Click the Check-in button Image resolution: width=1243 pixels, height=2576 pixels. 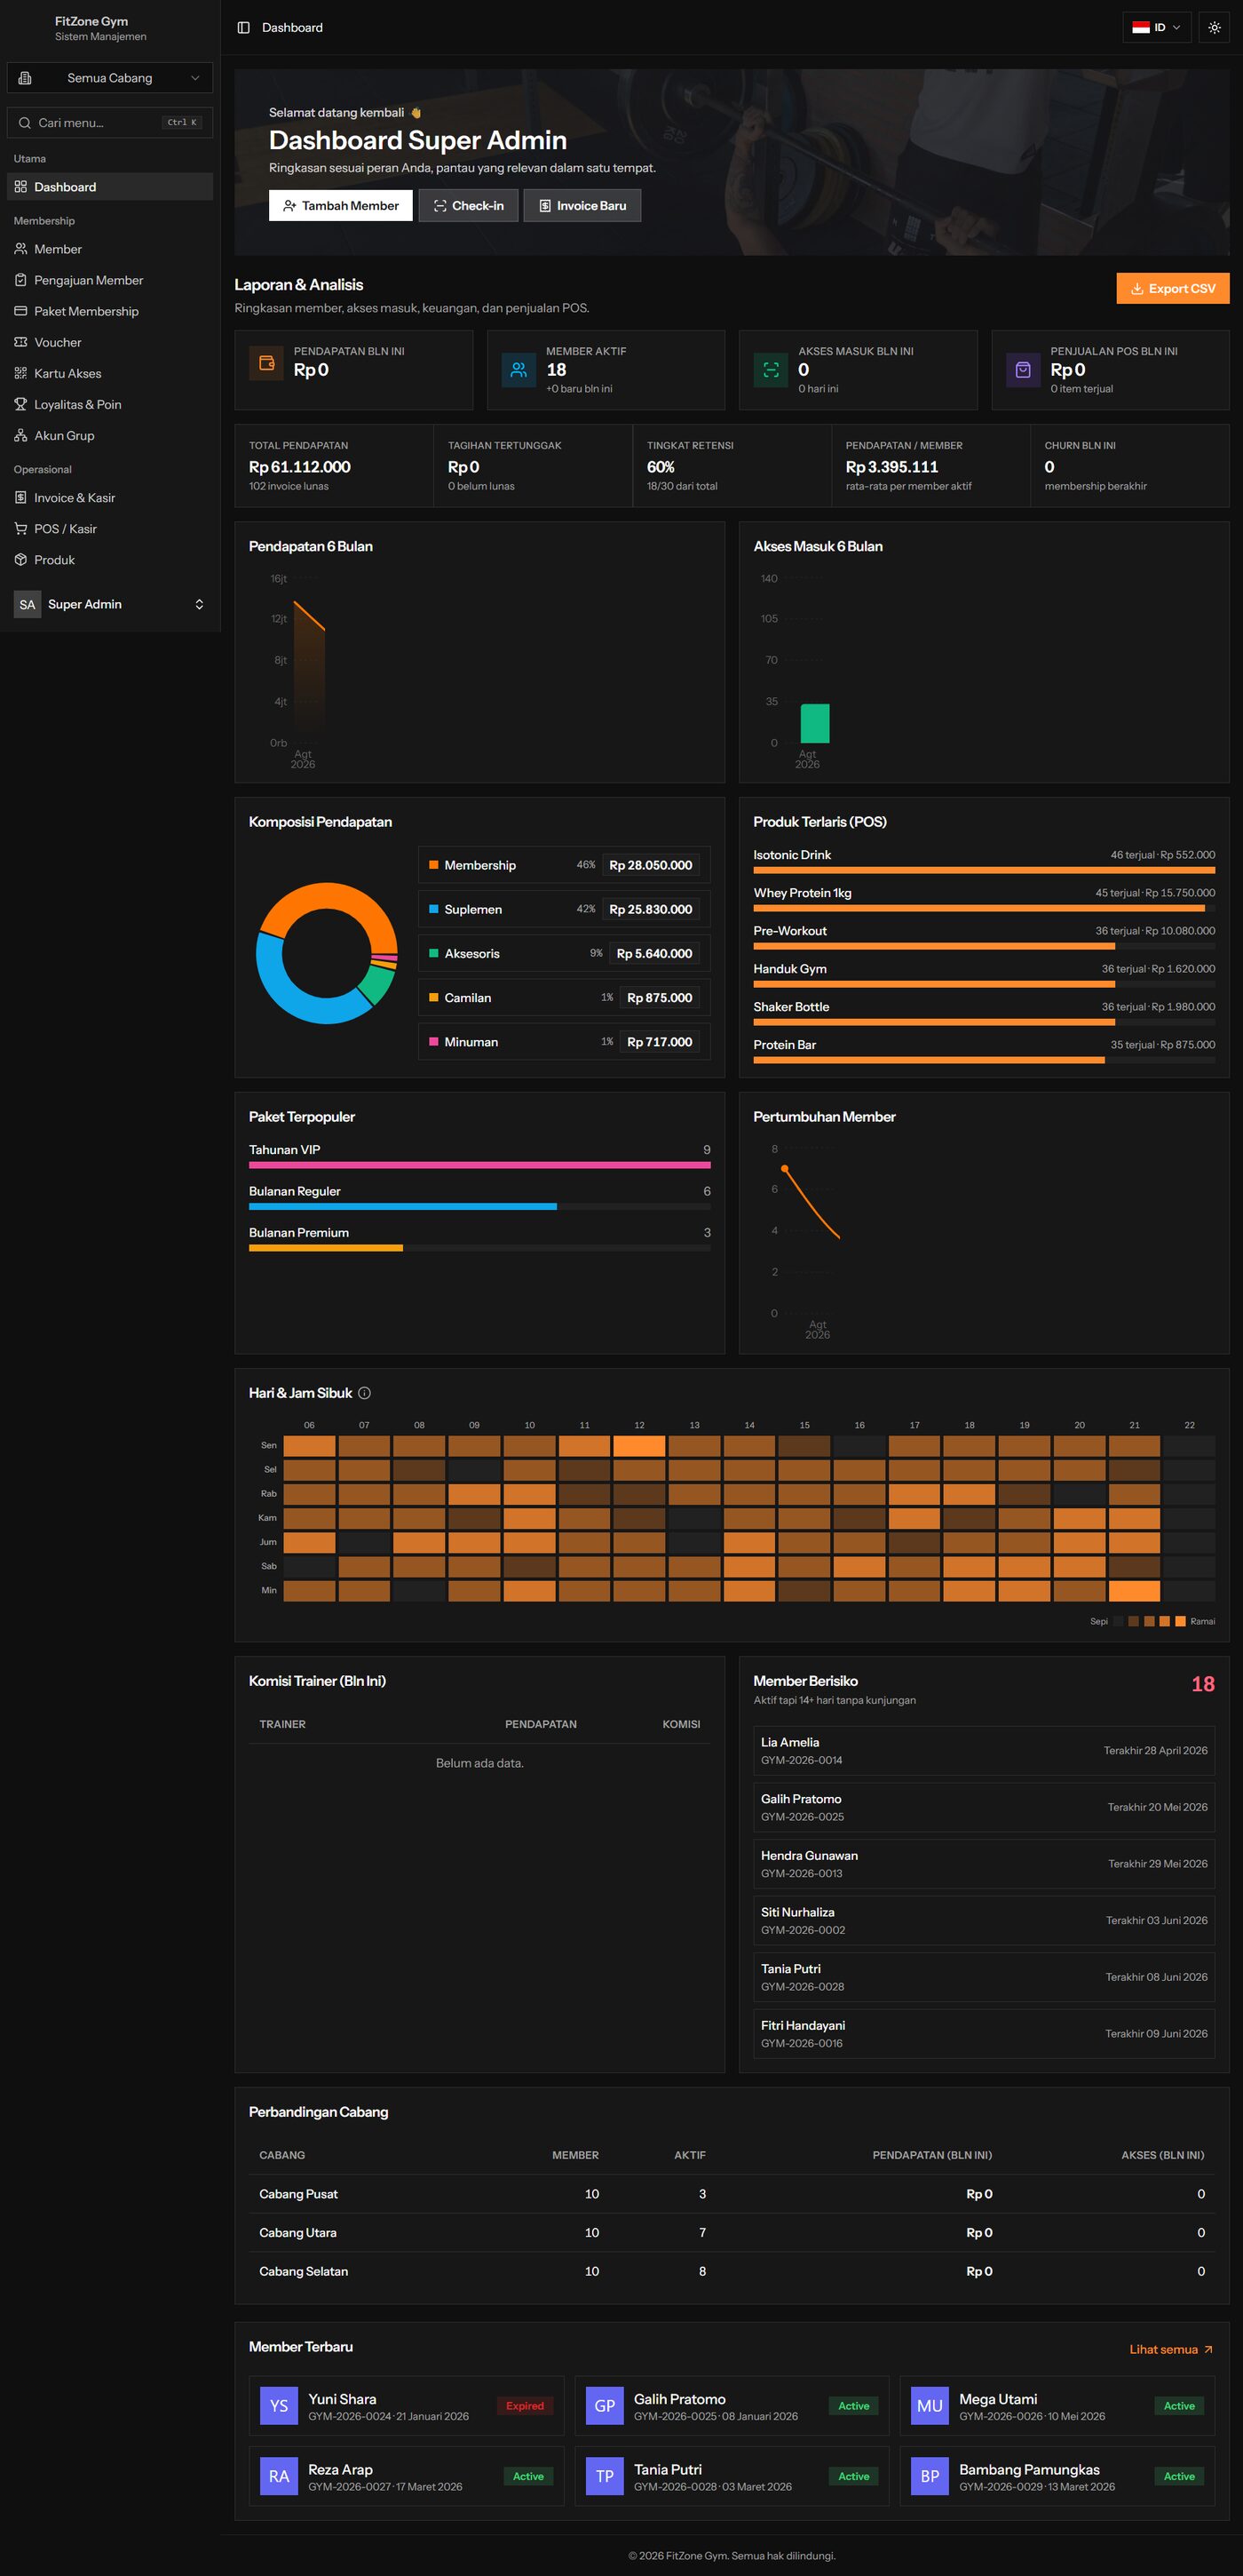(469, 205)
